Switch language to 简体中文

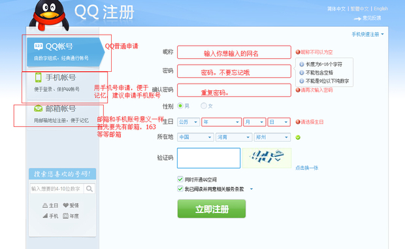336,8
